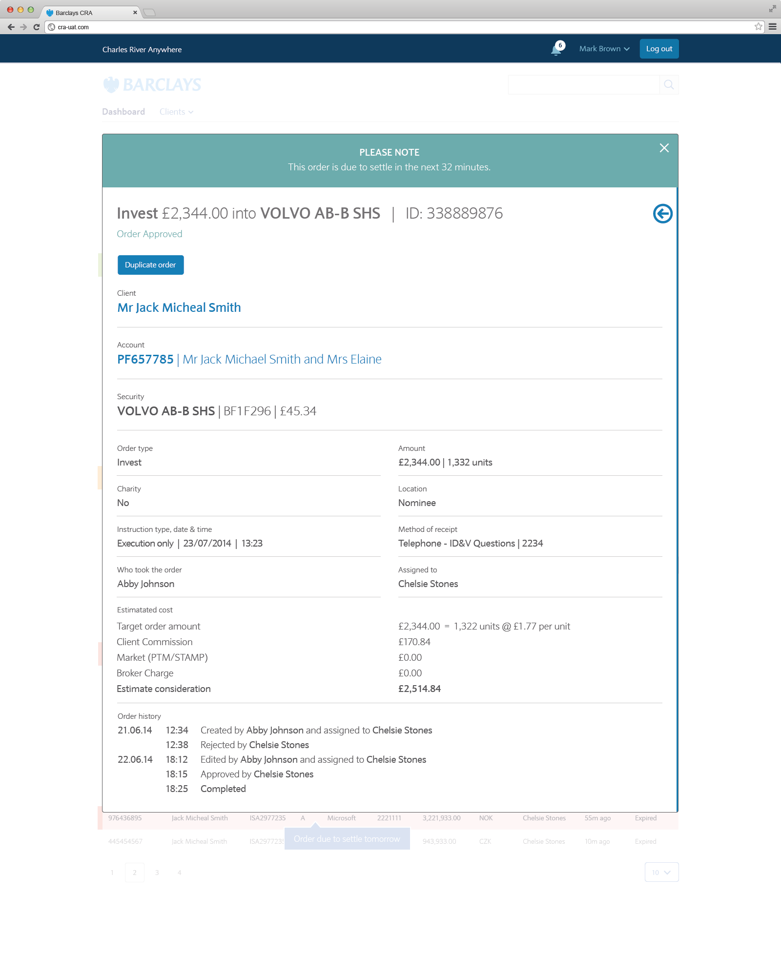Go to page 3 in pagination
Viewport: 781px width, 976px height.
157,873
